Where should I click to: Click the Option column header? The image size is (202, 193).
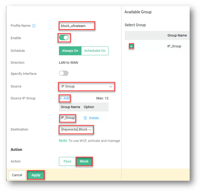coord(89,107)
